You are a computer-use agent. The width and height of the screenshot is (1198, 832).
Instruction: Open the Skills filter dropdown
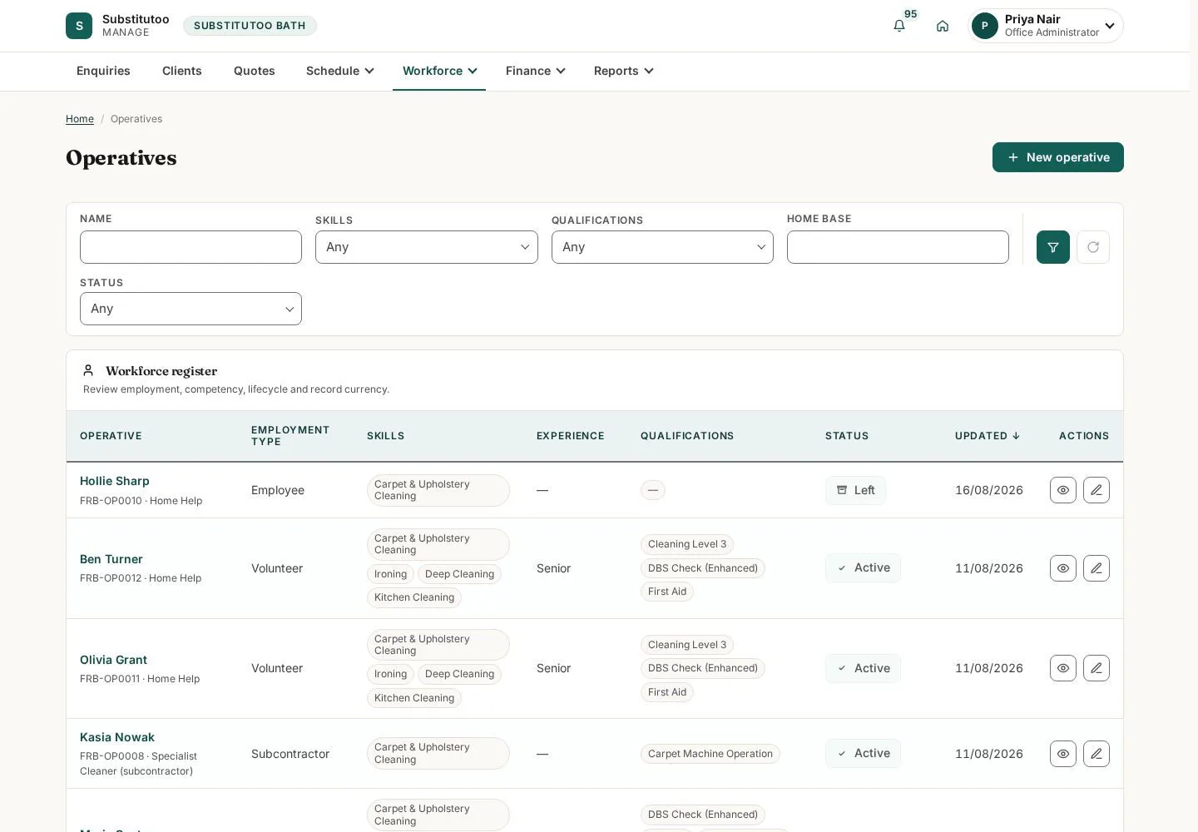pos(427,247)
